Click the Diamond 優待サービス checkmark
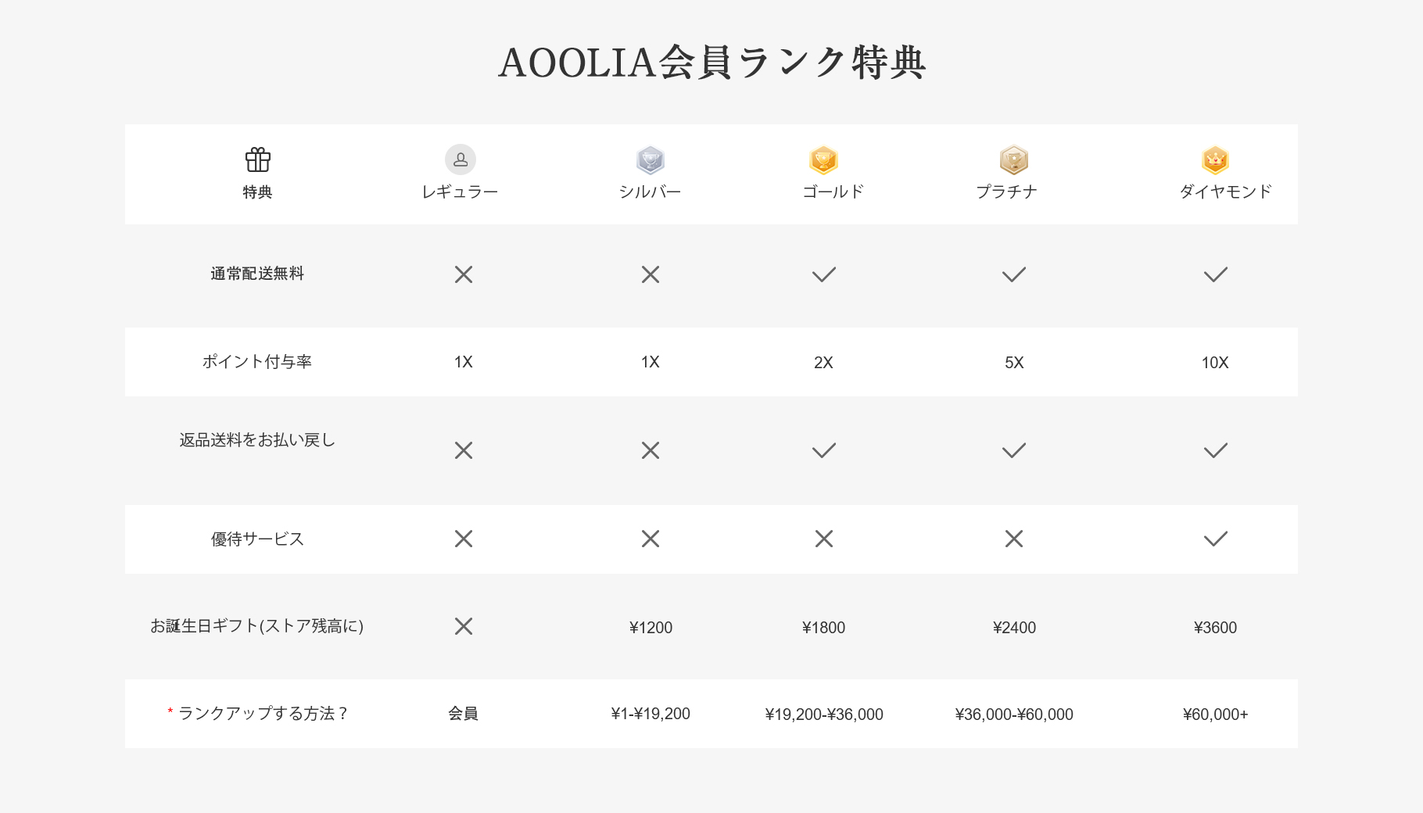The height and width of the screenshot is (813, 1423). click(1215, 539)
